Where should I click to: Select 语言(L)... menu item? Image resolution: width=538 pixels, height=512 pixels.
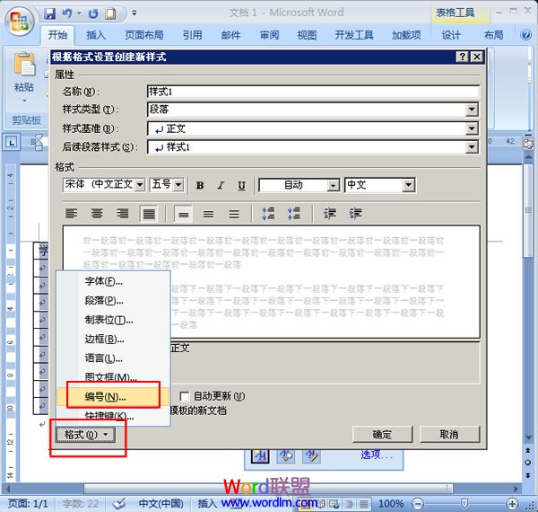113,358
